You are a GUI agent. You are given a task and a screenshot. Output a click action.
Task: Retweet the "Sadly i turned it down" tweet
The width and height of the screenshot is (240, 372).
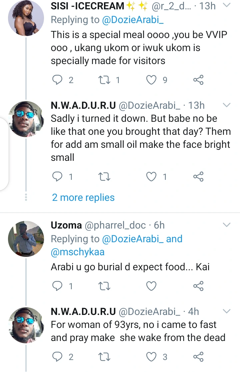click(105, 177)
